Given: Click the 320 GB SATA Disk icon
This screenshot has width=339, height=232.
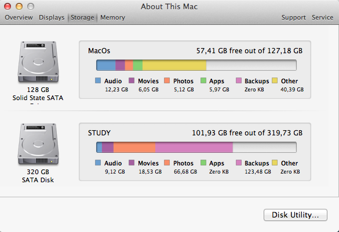Looking at the screenshot, I should point(38,145).
